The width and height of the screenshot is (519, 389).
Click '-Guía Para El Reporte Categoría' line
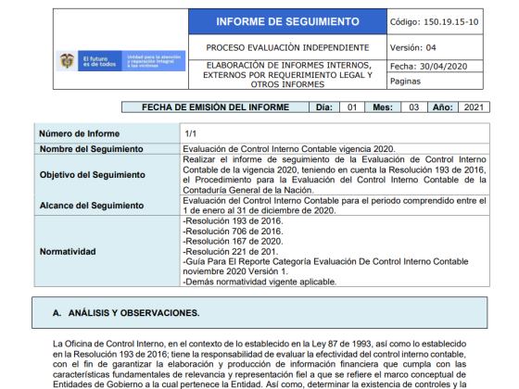coord(325,261)
